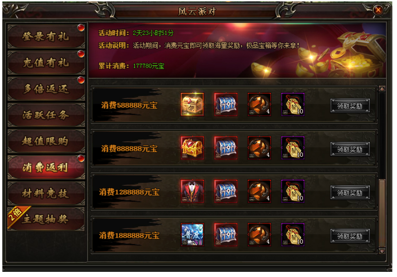Claim reward for 消费1888888元宝
This screenshot has height=277, width=397.
[350, 236]
